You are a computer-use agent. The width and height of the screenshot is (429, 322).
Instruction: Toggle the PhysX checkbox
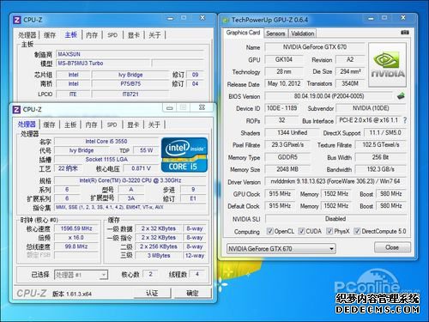[329, 231]
